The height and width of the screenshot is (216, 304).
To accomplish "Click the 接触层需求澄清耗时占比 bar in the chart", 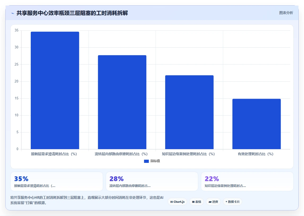I will [x=55, y=90].
